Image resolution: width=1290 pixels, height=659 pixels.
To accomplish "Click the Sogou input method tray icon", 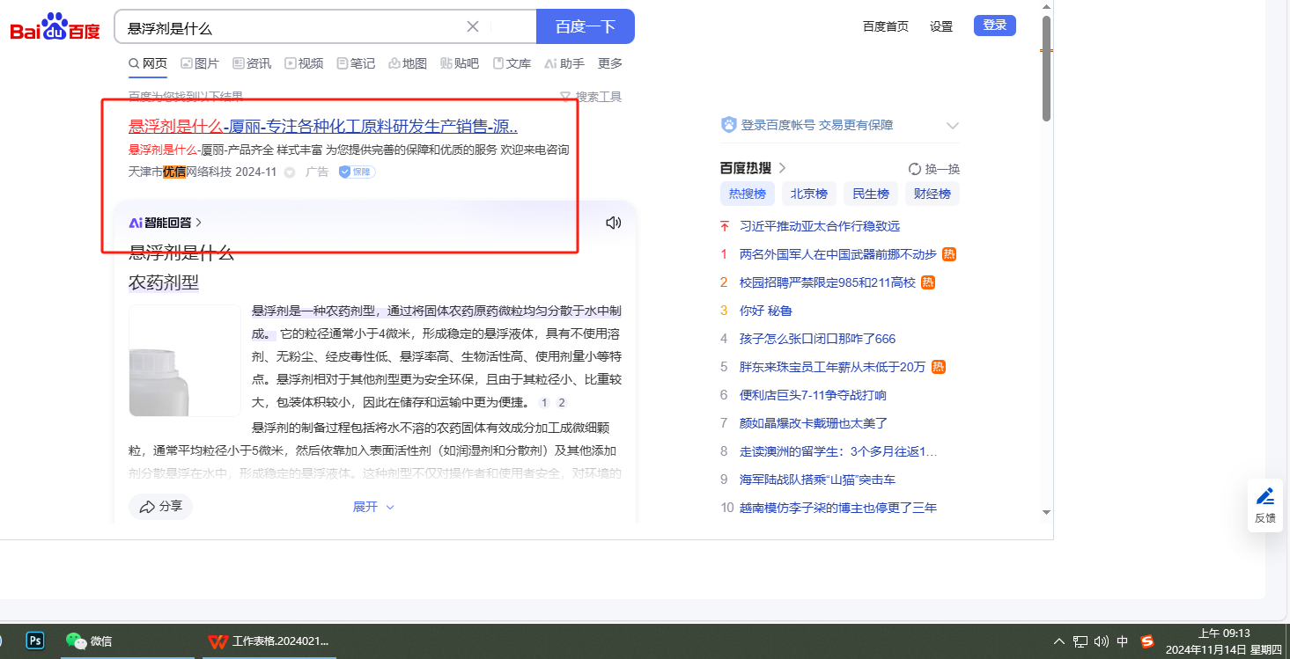I will (1147, 641).
